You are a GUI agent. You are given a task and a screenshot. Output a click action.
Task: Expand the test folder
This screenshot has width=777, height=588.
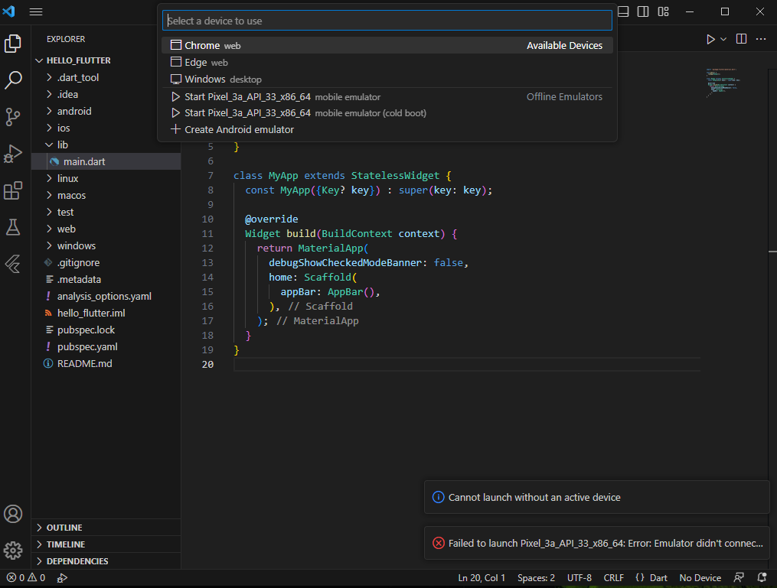click(x=106, y=212)
